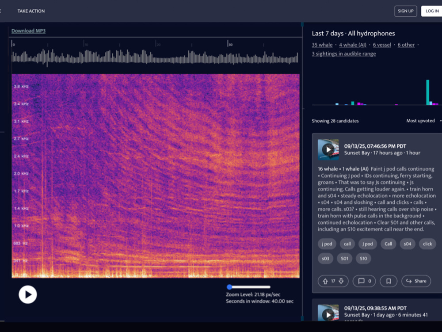Adjust the Zoom Level slider handle

pyautogui.click(x=229, y=287)
